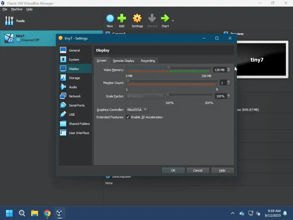Select the tiny7 virtual machine entry
The width and height of the screenshot is (293, 220).
point(28,38)
